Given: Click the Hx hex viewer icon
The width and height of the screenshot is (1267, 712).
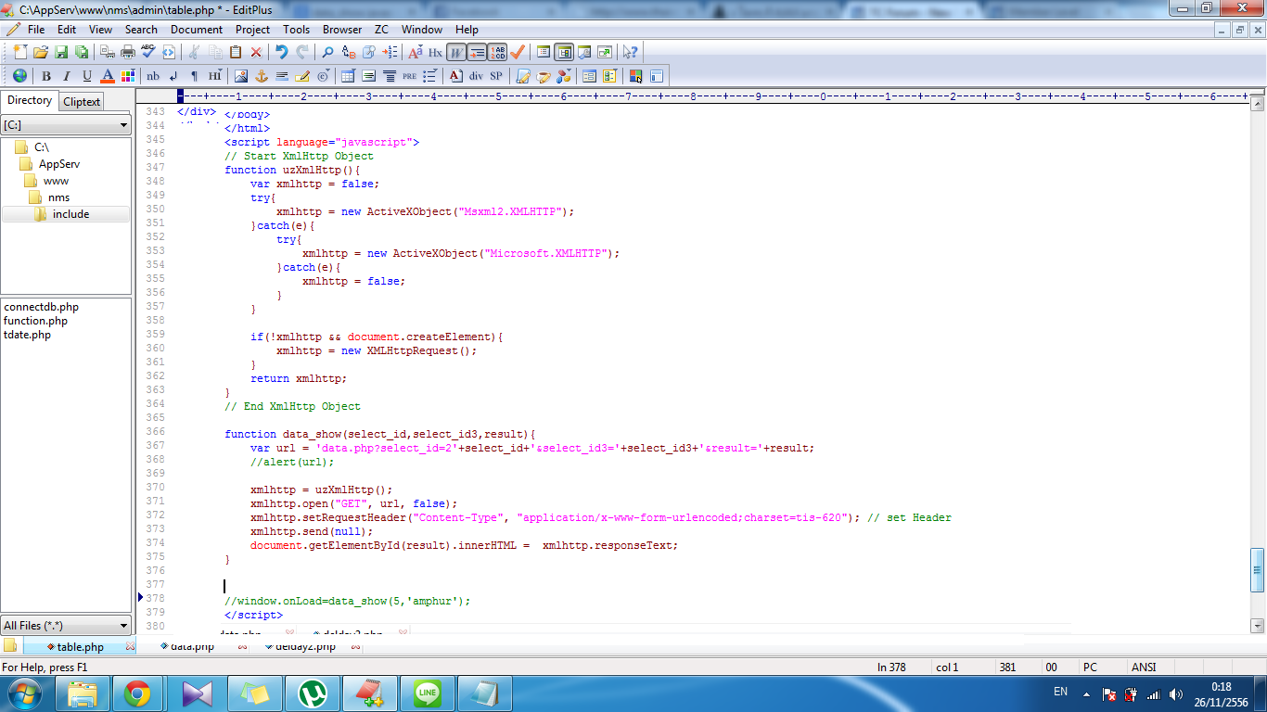Looking at the screenshot, I should coord(435,52).
